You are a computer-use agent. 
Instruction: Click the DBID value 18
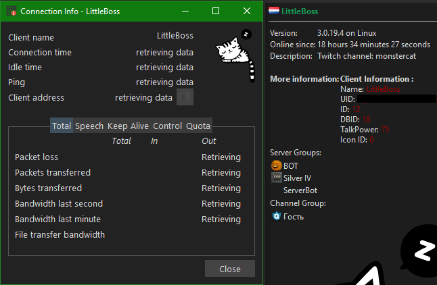click(366, 119)
